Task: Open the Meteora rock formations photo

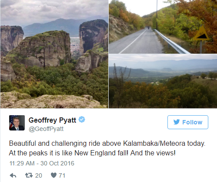Action: (x=54, y=54)
